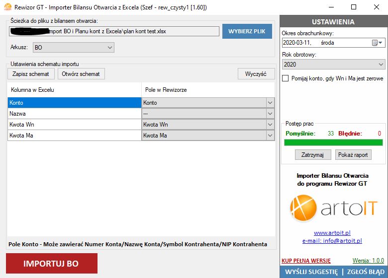388x278 pixels.
Task: Show report via Pokaż raport button
Action: [x=353, y=155]
